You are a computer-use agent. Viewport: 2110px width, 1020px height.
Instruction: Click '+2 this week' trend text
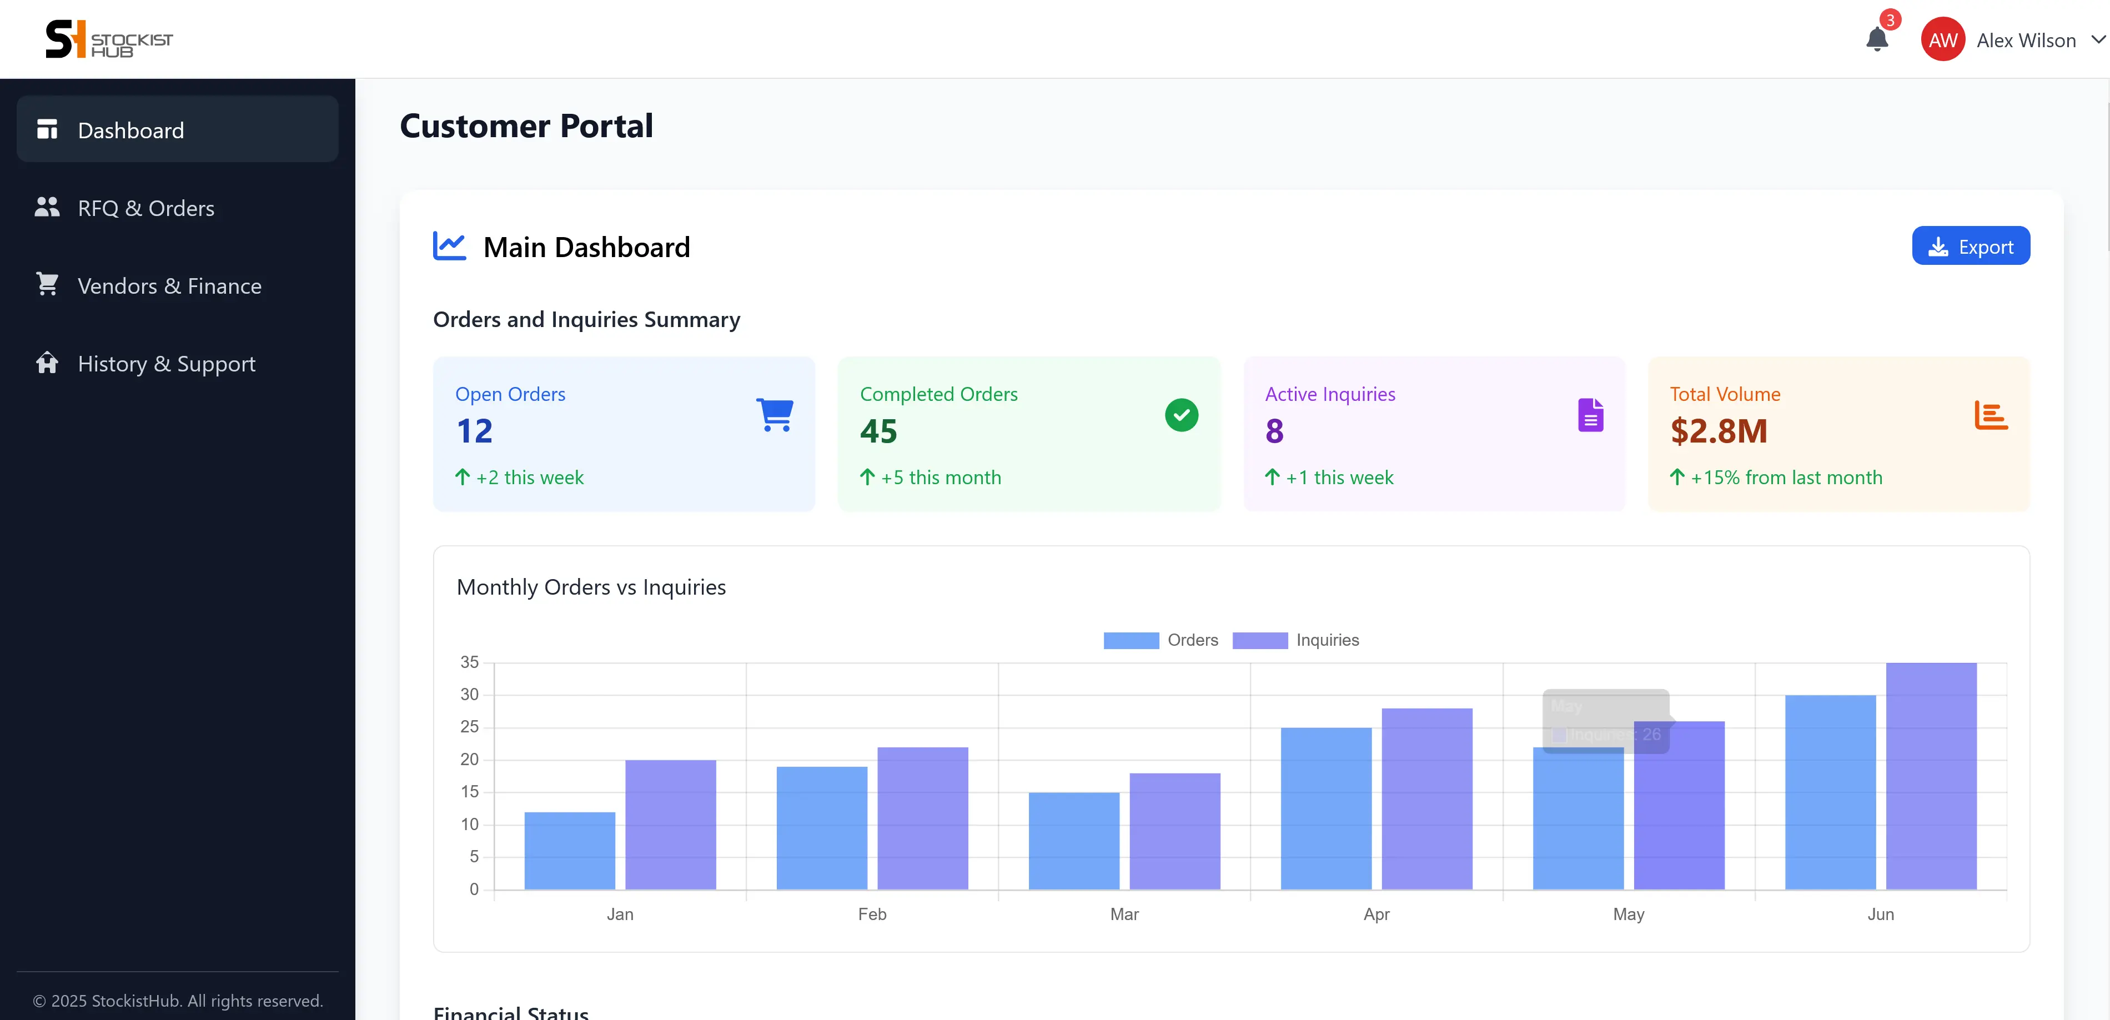coord(529,477)
